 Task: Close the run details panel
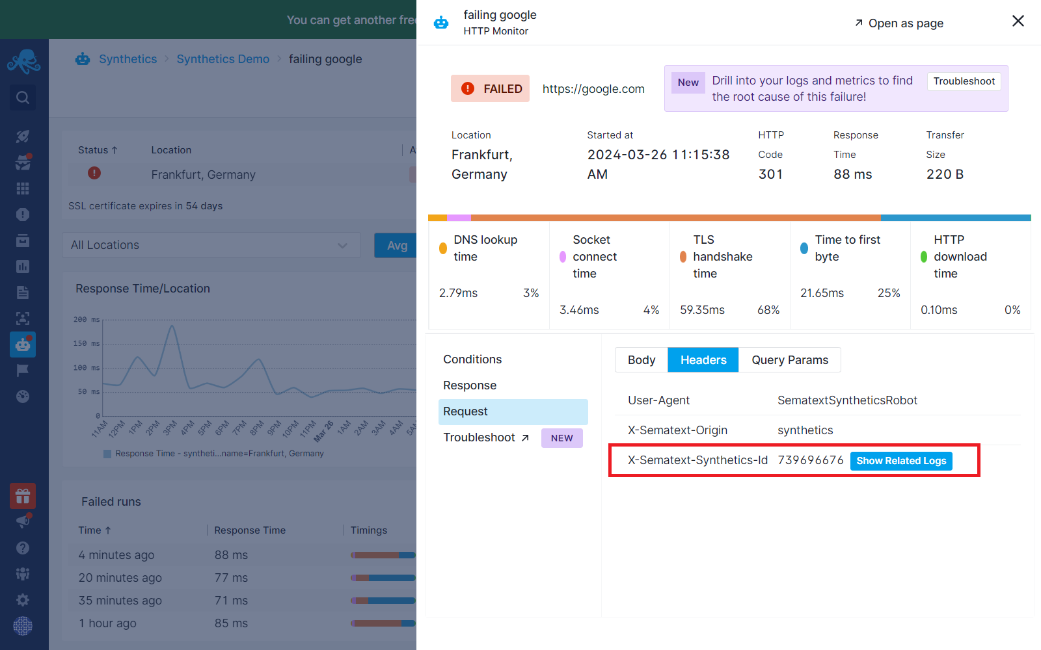coord(1018,21)
